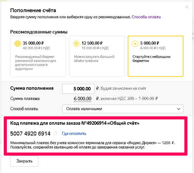This screenshot has height=173, width=194.
Task: Click the 42 000.00 ₽ с НДС text
Action: click(x=37, y=48)
